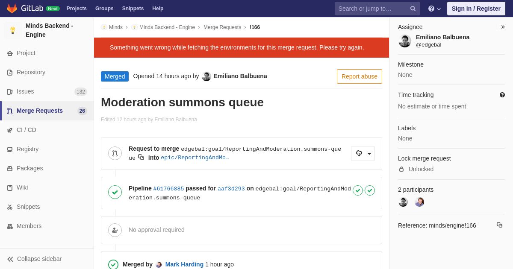513x269 pixels.
Task: Open the help question mark menu
Action: [x=434, y=9]
